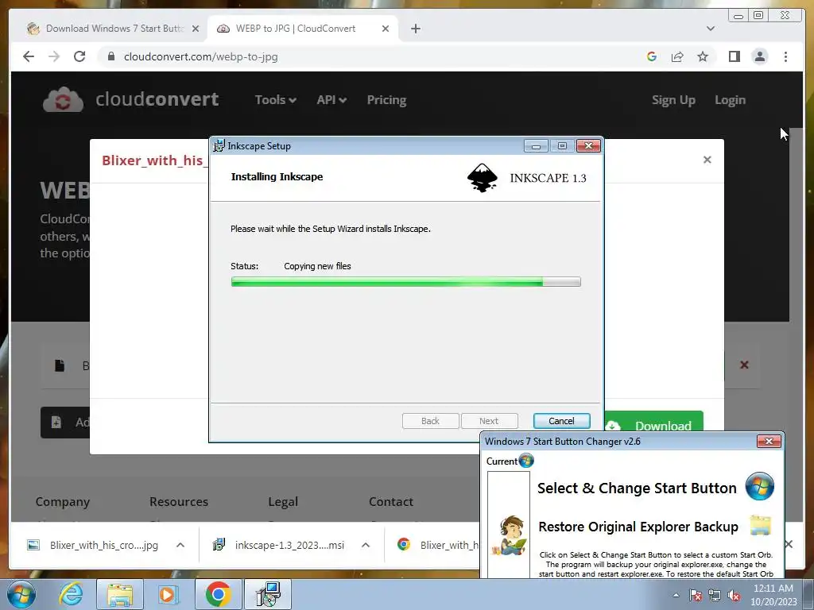
Task: Click the third Blixer_with_h download item
Action: point(437,545)
